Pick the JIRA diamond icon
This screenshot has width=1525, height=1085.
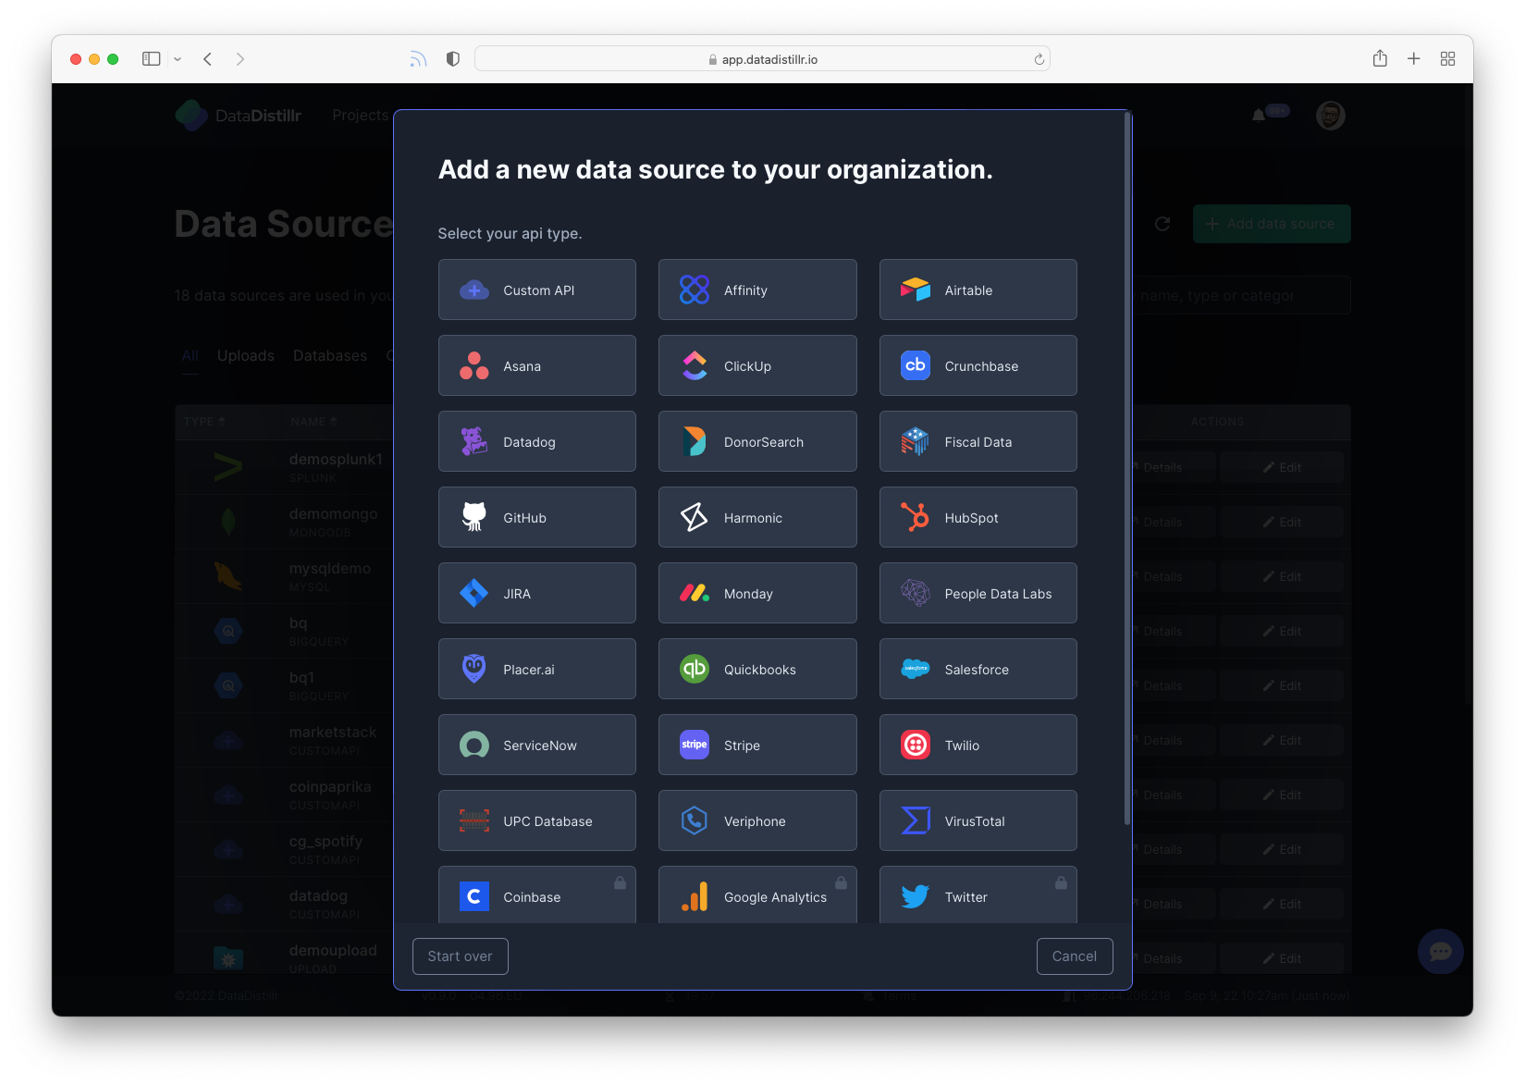(474, 594)
